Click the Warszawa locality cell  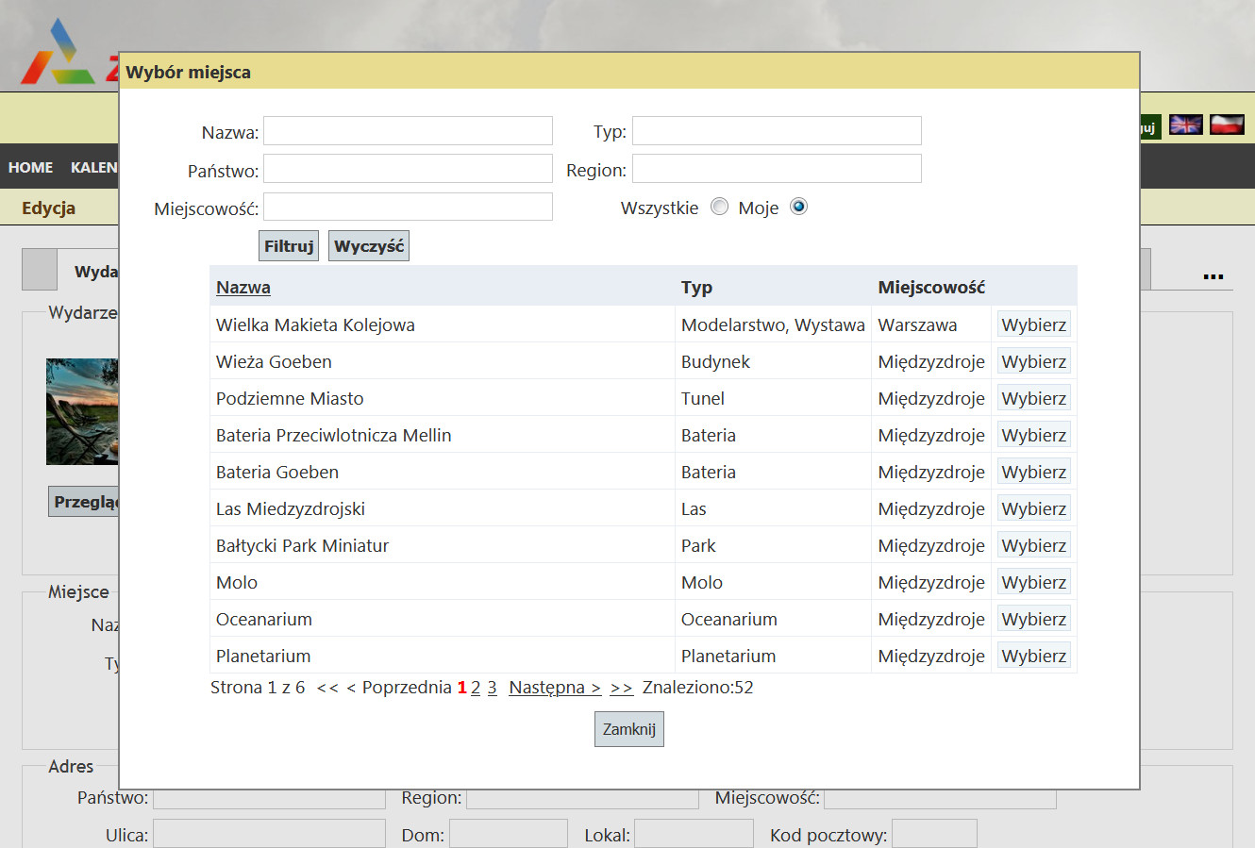[930, 324]
